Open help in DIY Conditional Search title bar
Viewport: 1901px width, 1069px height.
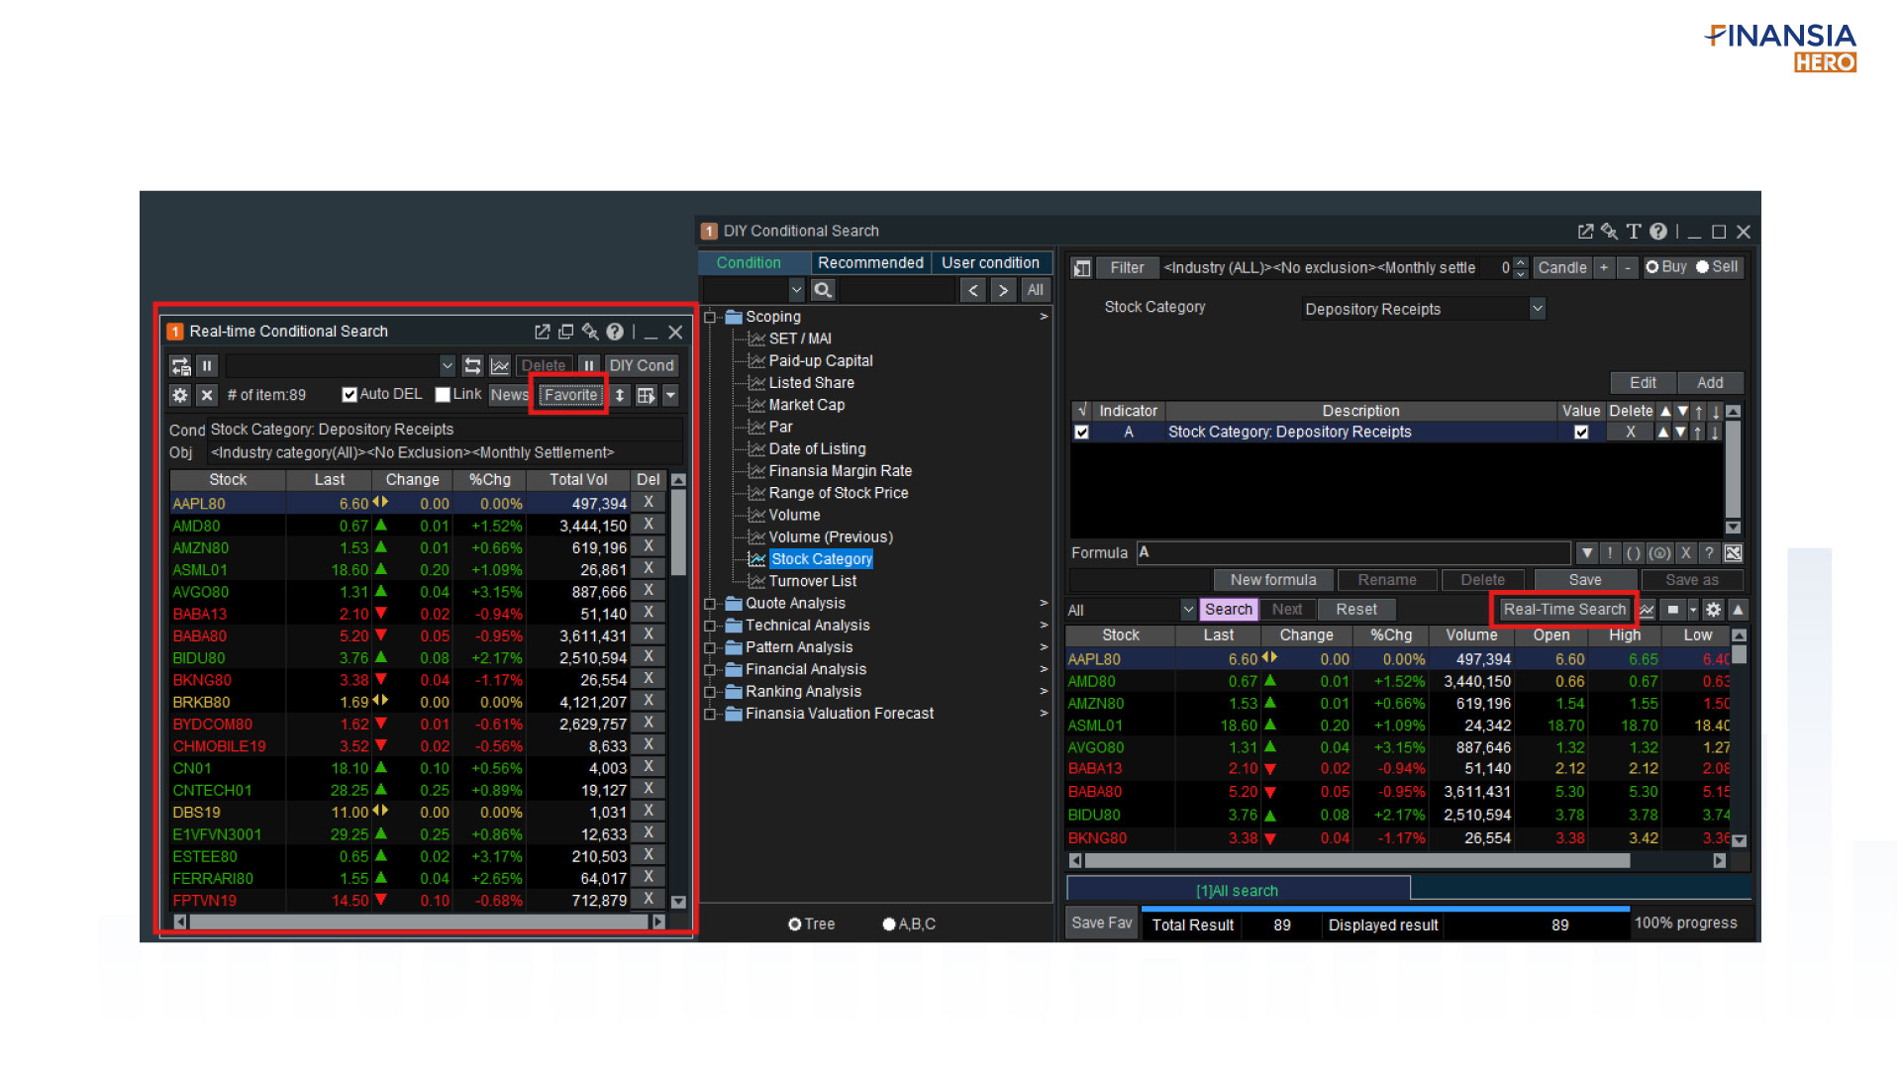point(1658,232)
